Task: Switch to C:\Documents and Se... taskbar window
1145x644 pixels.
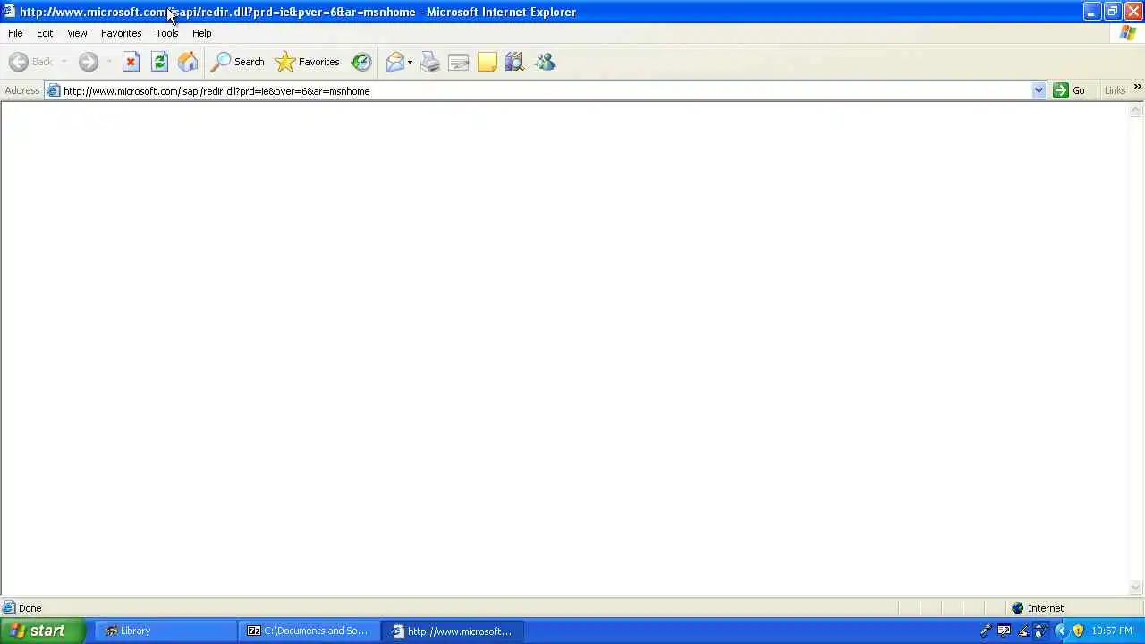Action: [308, 631]
